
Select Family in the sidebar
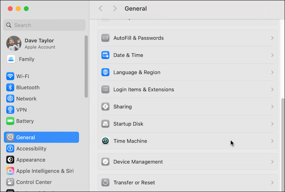(41, 59)
